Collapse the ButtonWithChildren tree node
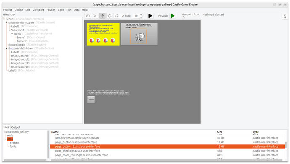This screenshot has height=164, width=290. (6, 49)
